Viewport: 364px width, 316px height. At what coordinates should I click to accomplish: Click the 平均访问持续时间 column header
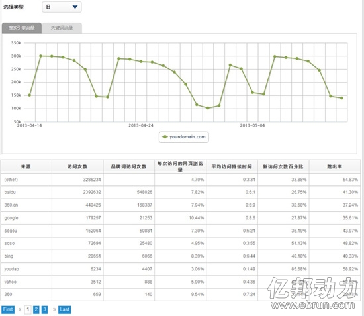point(232,166)
